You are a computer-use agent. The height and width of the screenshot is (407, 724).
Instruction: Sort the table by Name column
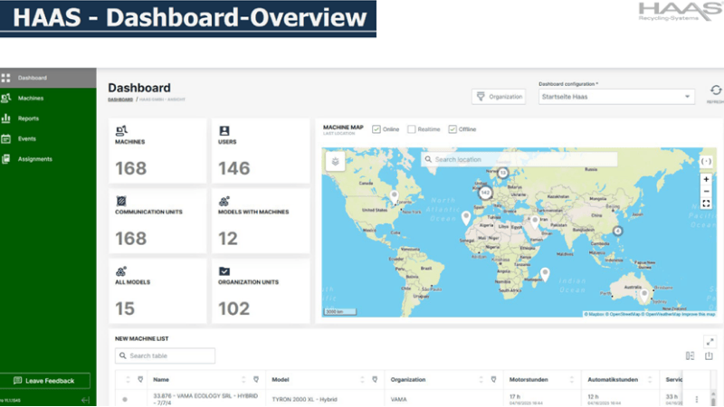[243, 380]
